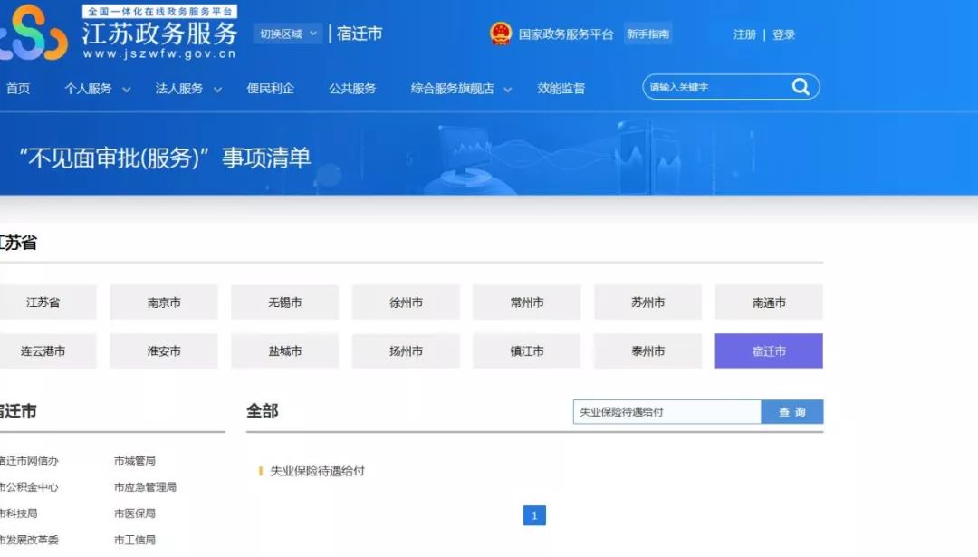Expand the 综合服务旗舰店 menu

(x=461, y=89)
